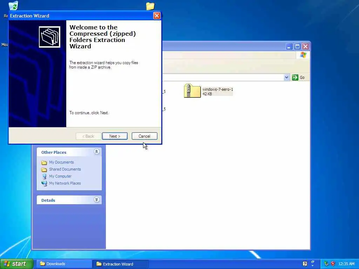Click the Shared Documents folder icon
This screenshot has height=269, width=359.
44,170
